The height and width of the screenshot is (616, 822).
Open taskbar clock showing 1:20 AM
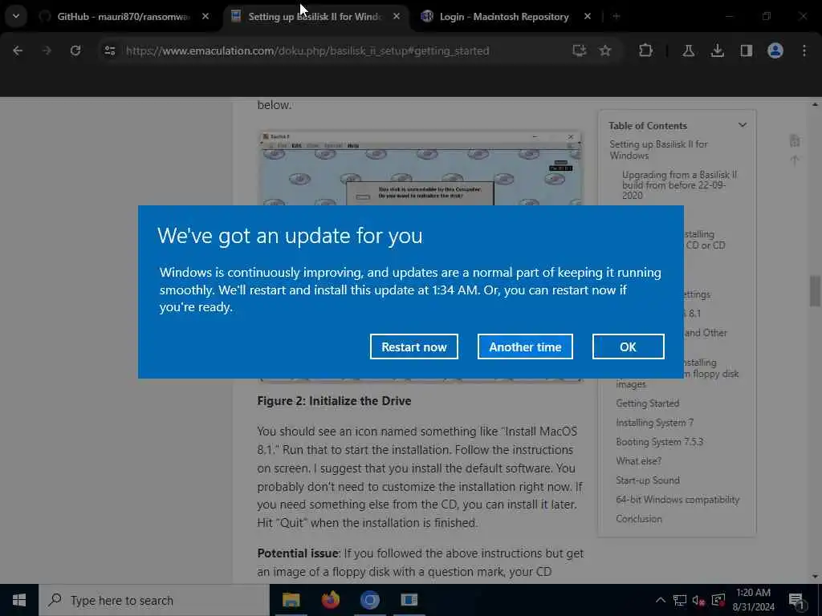coord(753,600)
